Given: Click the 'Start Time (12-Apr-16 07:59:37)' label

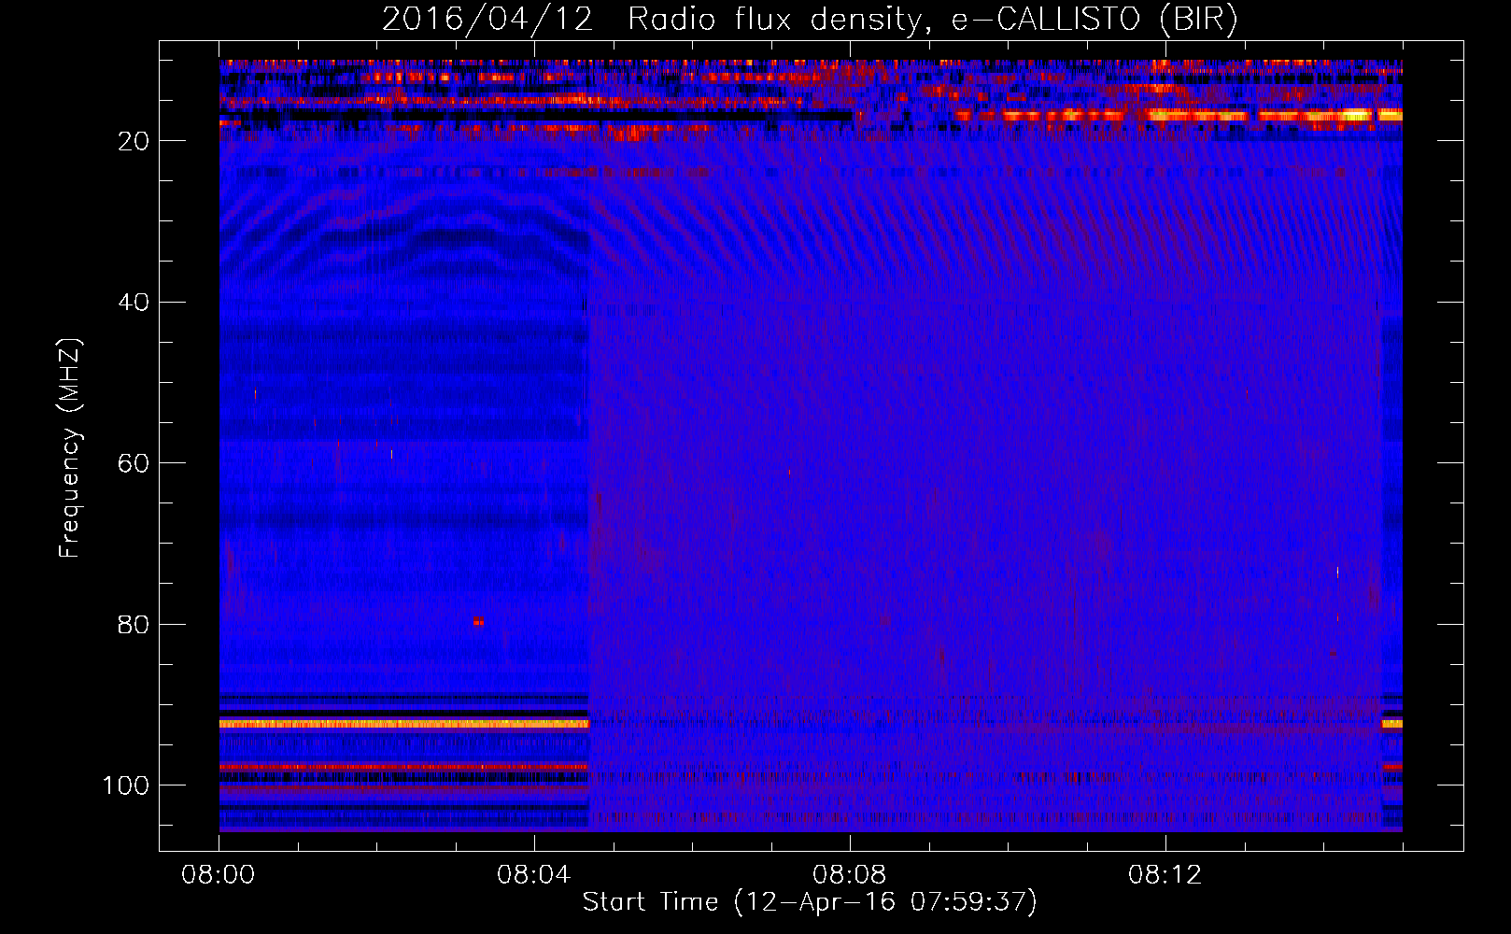Looking at the screenshot, I should [x=810, y=902].
